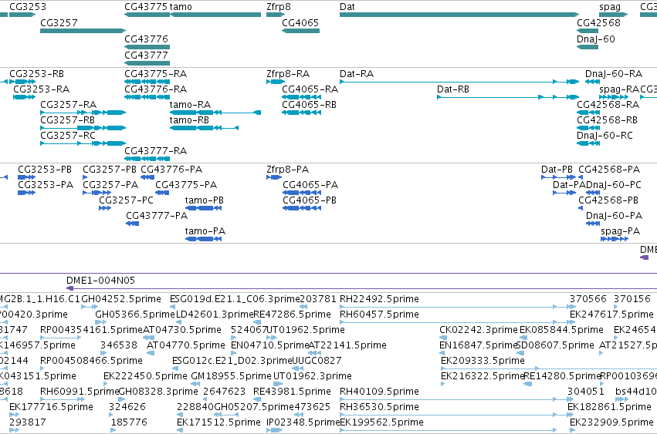Viewport: 657px width, 434px height.
Task: Select transcript CG42568-RA
Action: tap(608, 105)
